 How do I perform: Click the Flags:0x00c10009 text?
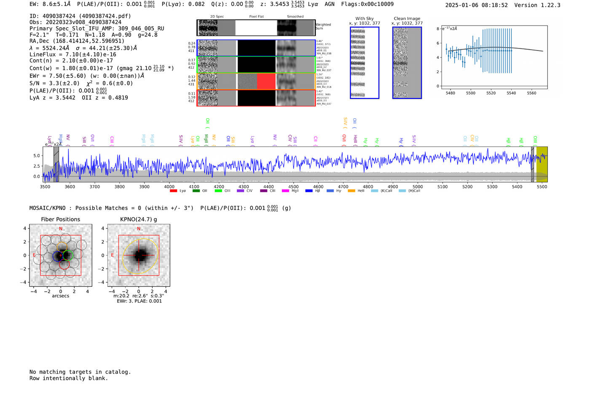coord(367,4)
